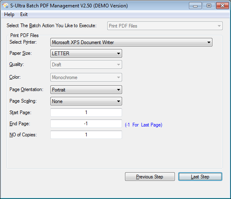Click the 'Page Scaling:' label
Screen dimensions: 231x199
23,101
